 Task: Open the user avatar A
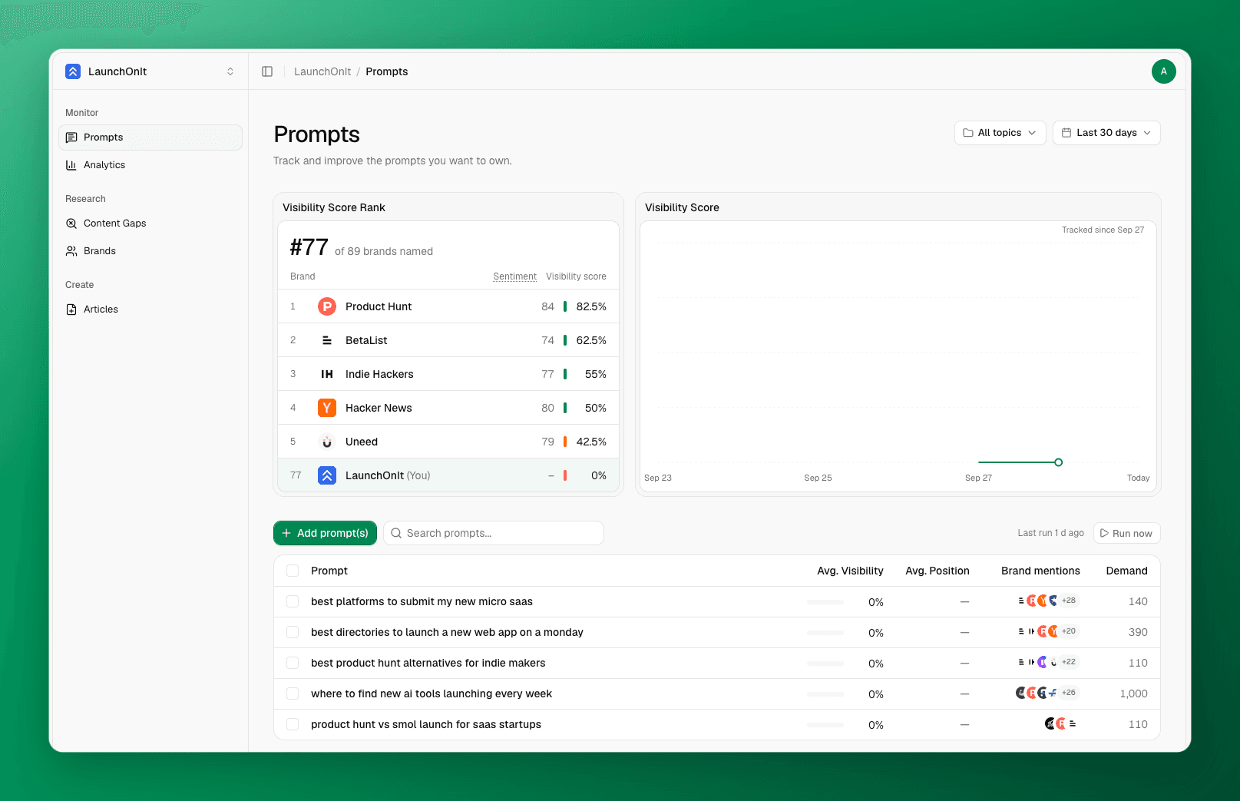(x=1163, y=71)
